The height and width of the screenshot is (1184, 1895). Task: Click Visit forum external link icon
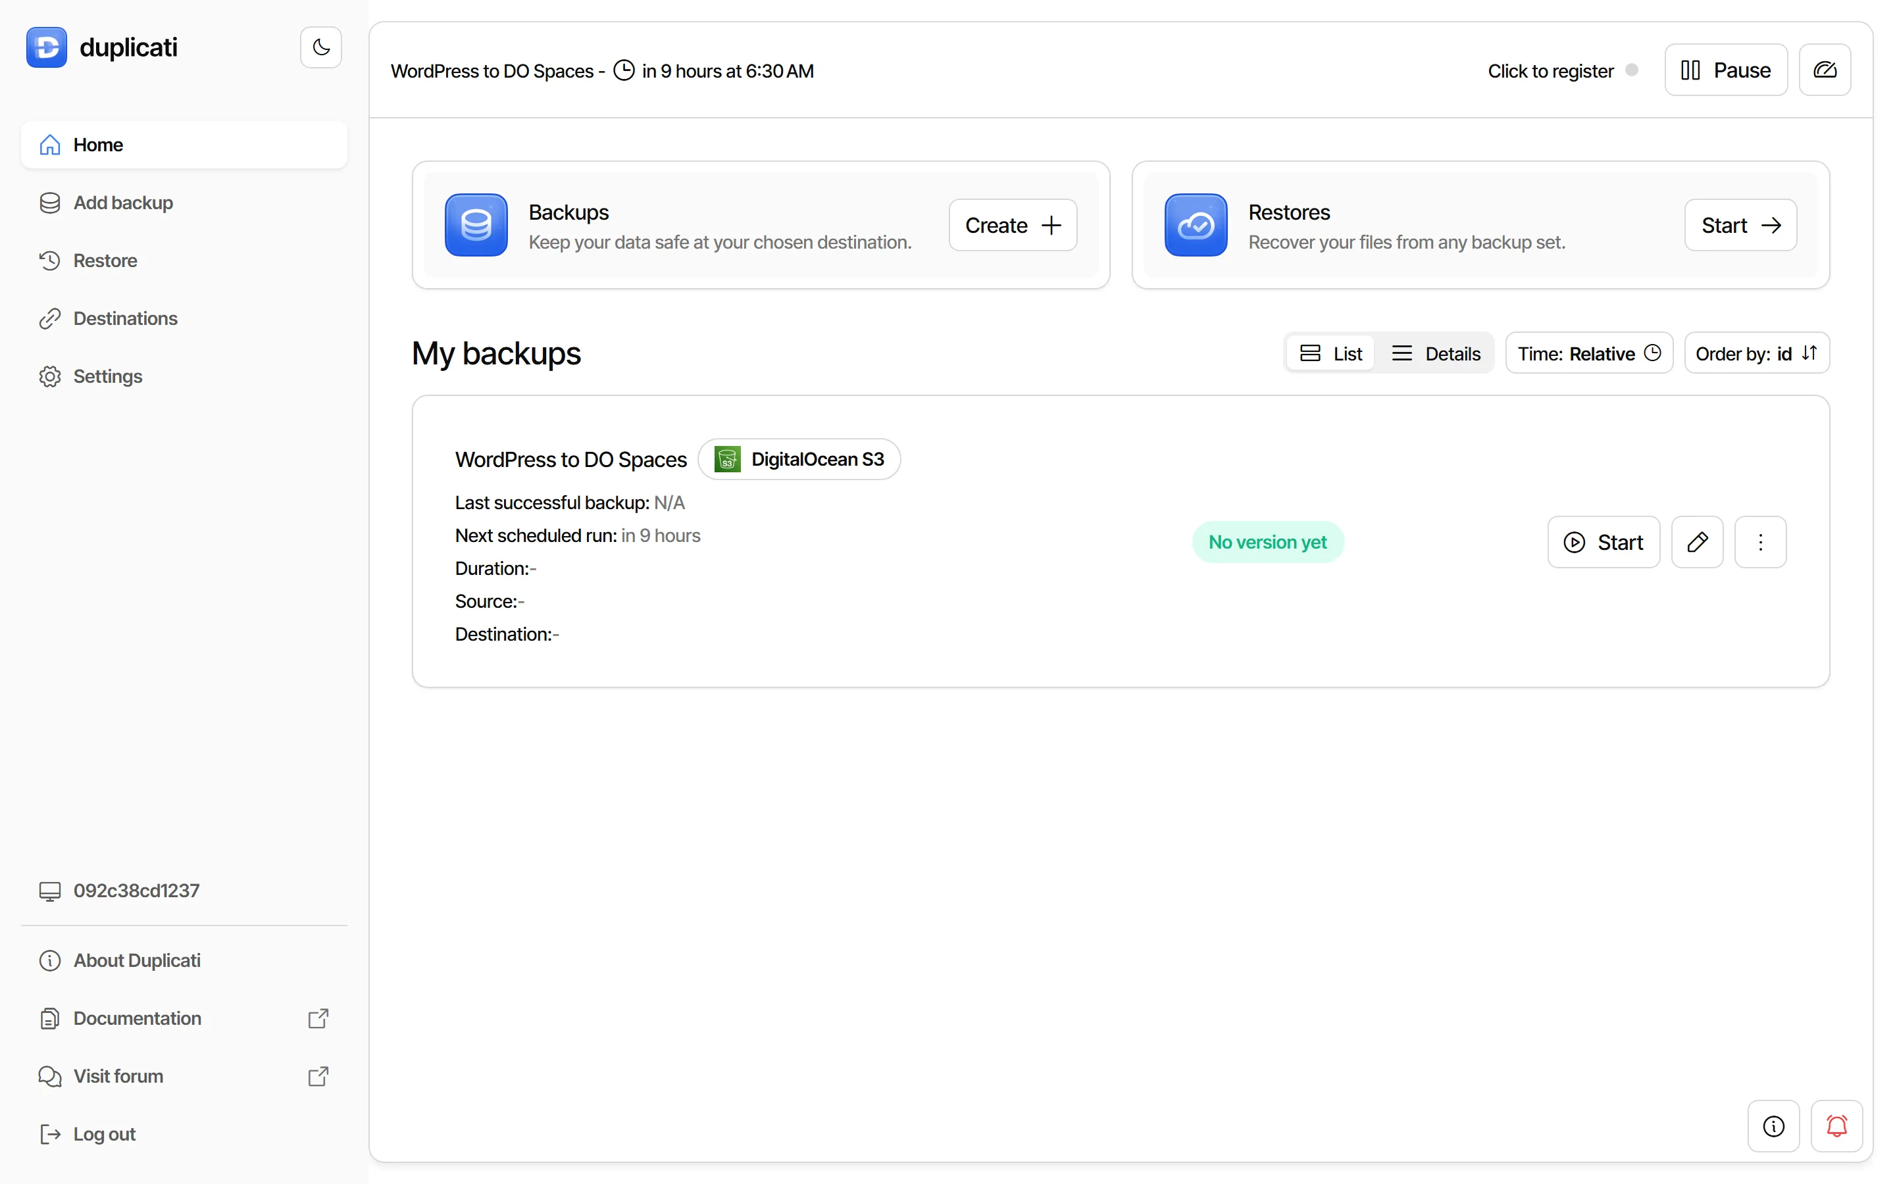coord(318,1076)
